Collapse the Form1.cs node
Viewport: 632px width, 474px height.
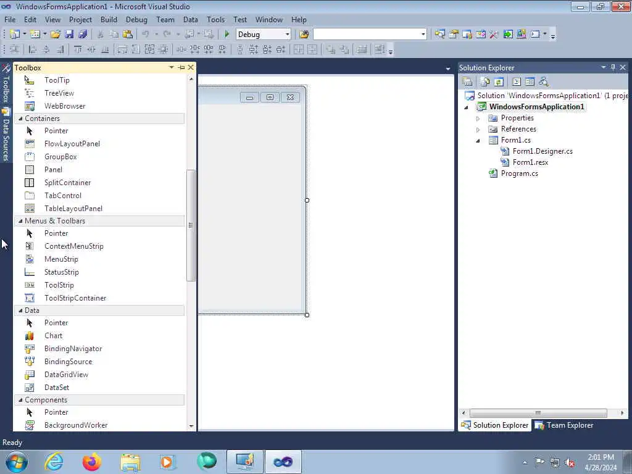pos(478,141)
